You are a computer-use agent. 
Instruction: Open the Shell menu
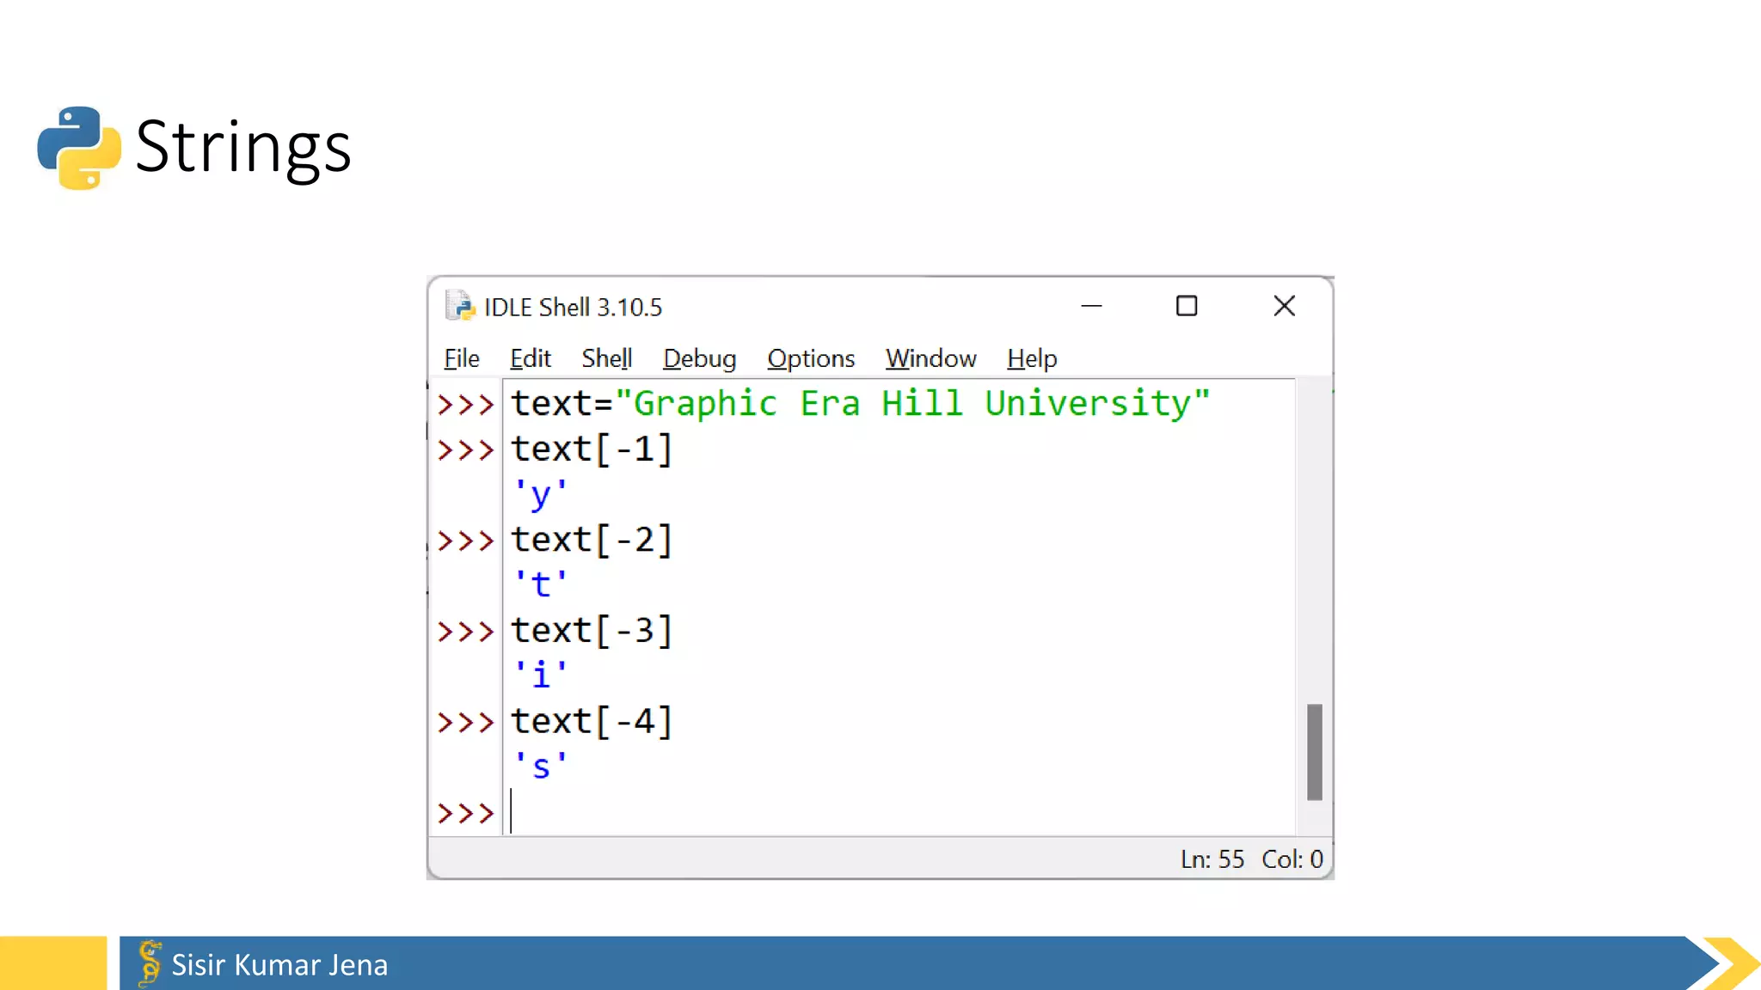click(606, 358)
